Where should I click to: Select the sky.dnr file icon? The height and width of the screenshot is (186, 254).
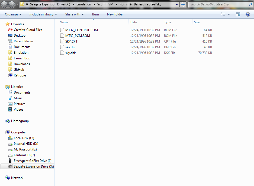point(62,47)
